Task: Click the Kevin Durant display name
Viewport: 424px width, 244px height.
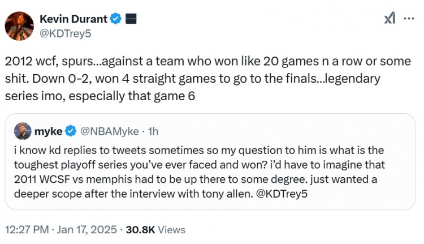Action: (x=73, y=19)
